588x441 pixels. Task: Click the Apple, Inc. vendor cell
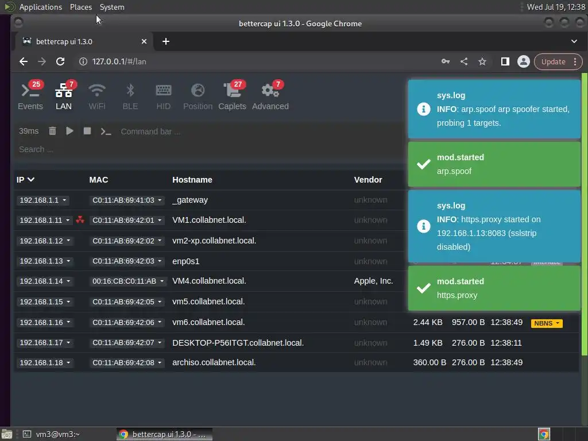[x=373, y=281]
